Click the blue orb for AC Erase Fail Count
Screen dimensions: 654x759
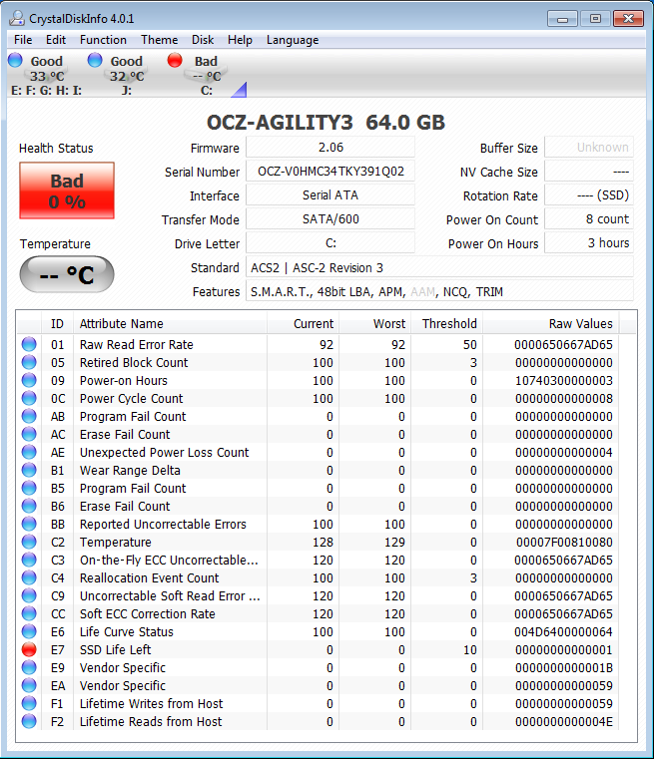(29, 434)
